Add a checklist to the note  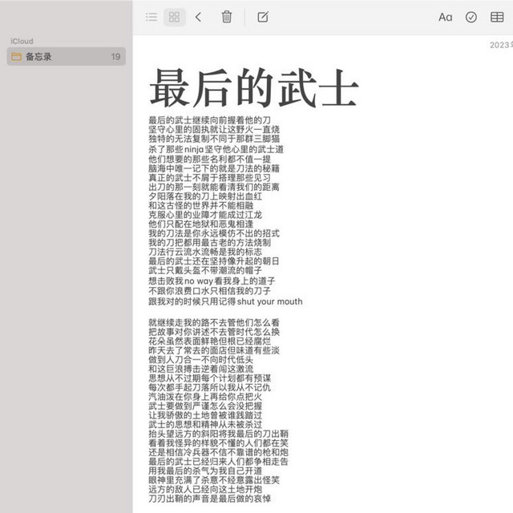pos(471,17)
